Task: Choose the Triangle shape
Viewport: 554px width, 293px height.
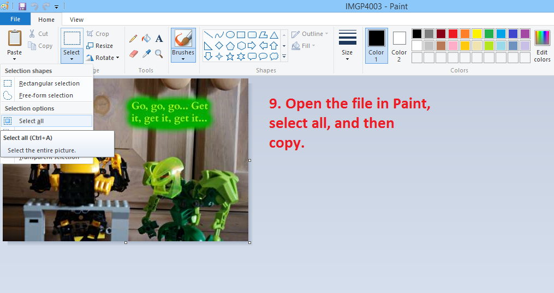Action: (x=274, y=34)
